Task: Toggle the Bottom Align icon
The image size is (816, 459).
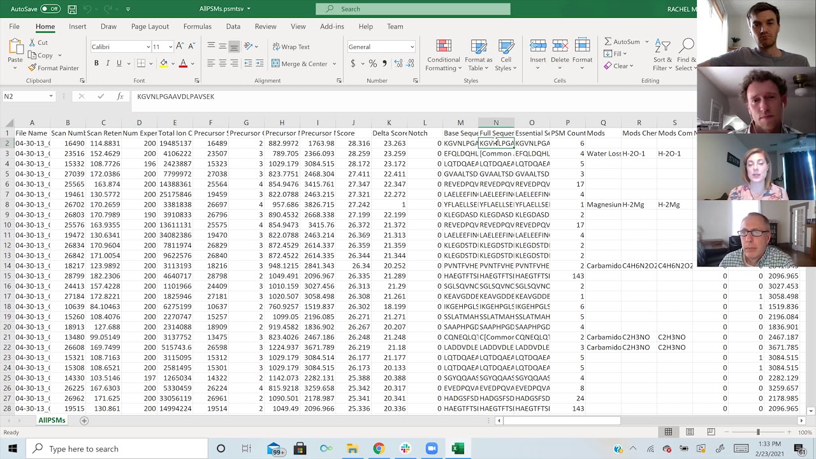Action: pyautogui.click(x=234, y=46)
